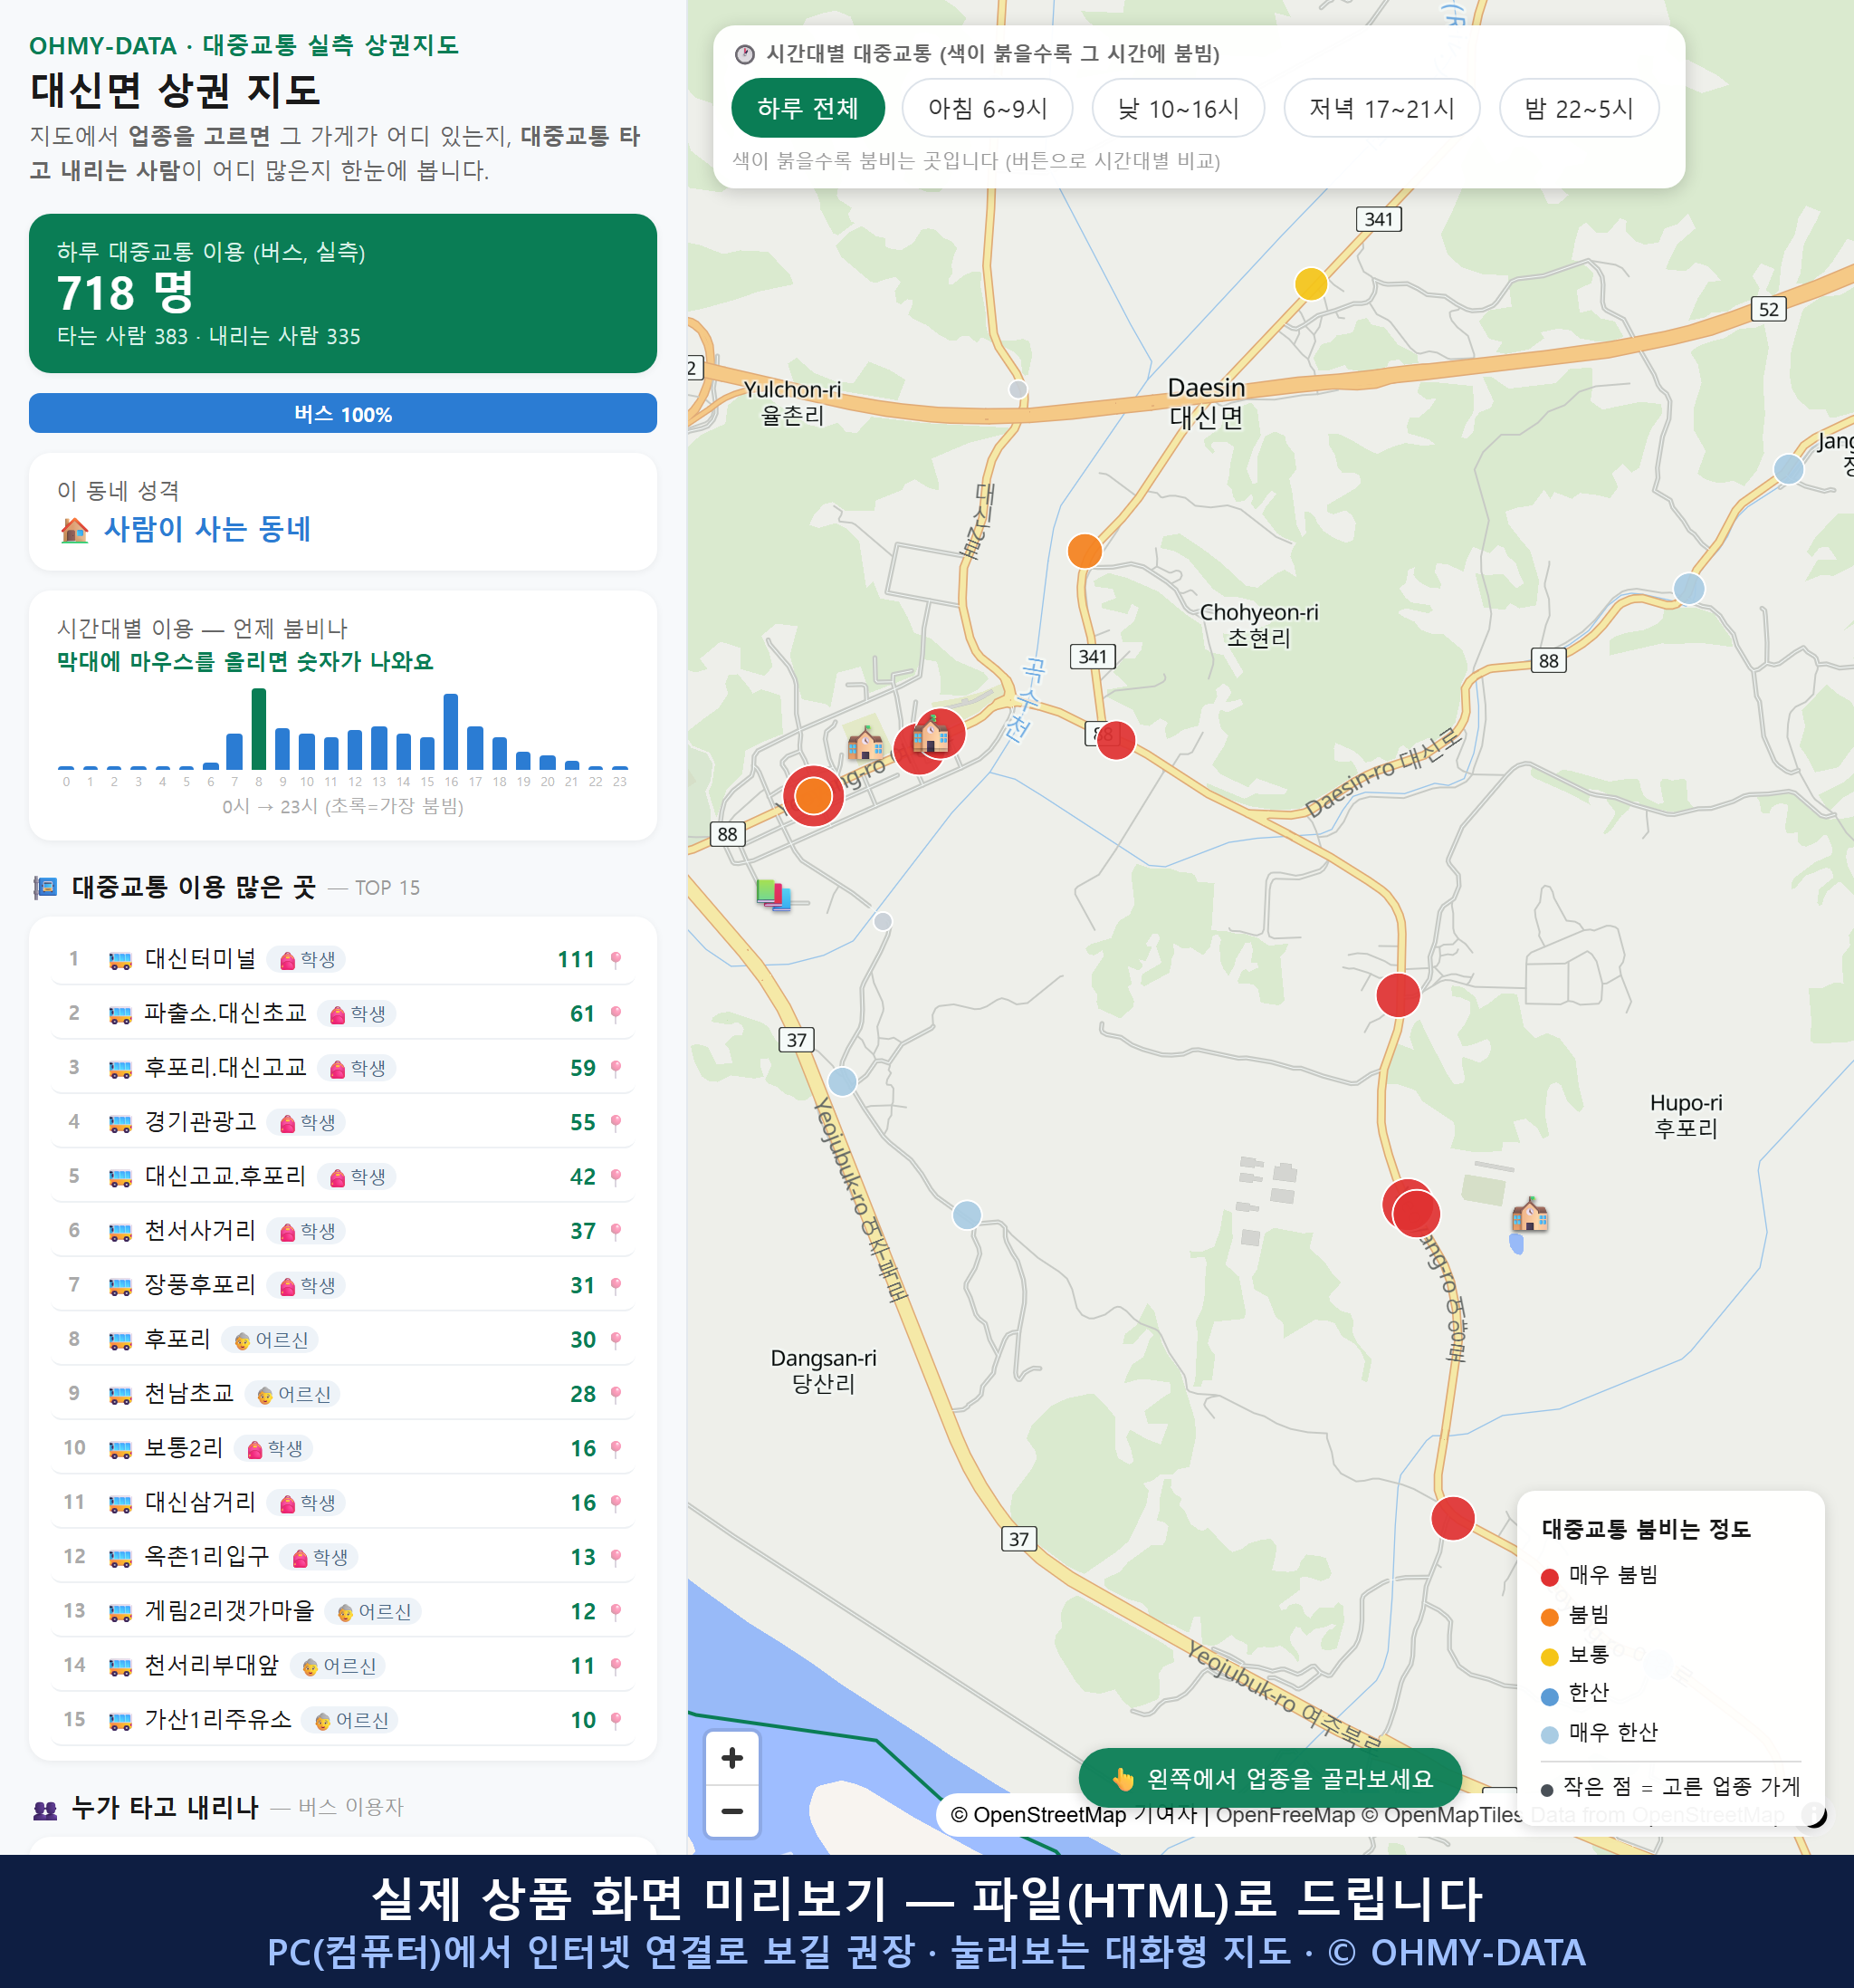Click the 학생 tag on 경기관광고 row
Viewport: 1854px width, 1988px height.
click(307, 1123)
